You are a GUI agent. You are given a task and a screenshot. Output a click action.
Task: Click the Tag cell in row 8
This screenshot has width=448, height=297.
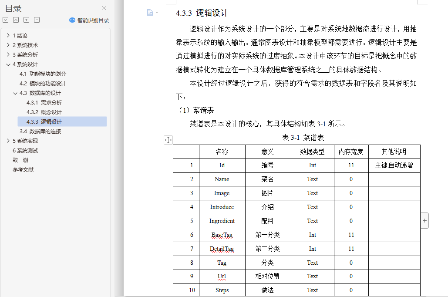222,263
